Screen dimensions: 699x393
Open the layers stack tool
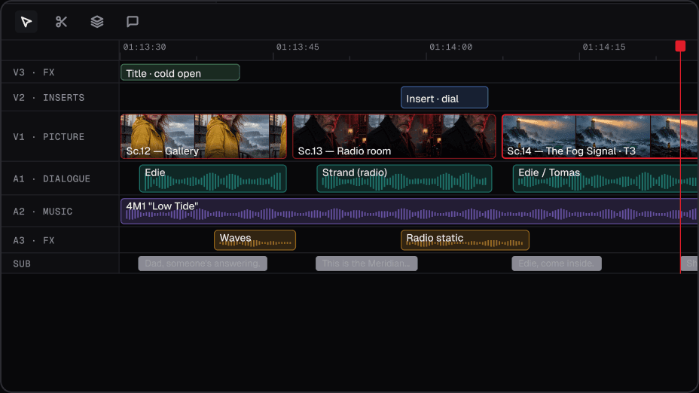(96, 21)
